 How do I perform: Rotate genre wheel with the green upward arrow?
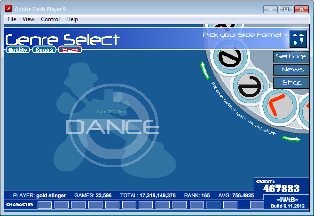pos(204,70)
